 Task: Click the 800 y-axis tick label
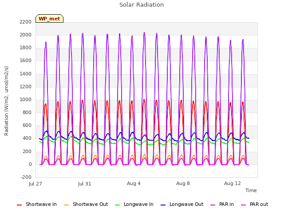[27, 113]
